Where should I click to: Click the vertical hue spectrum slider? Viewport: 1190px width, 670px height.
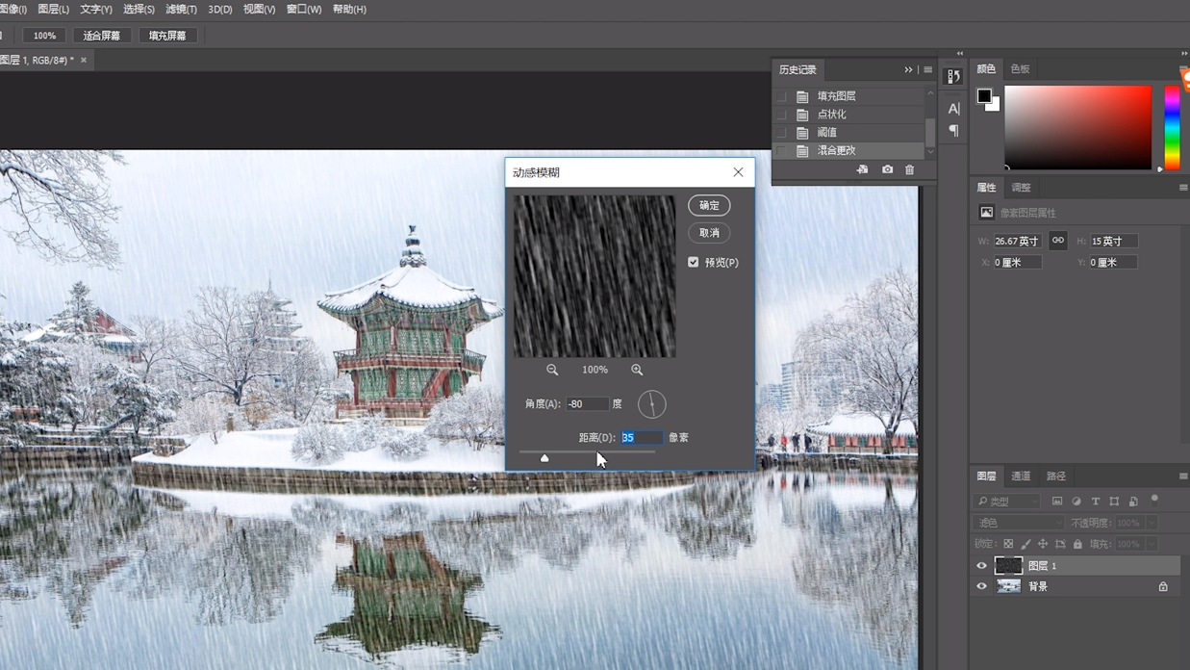1171,127
